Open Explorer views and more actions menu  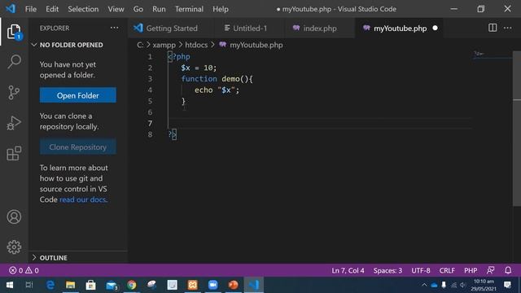click(x=114, y=28)
